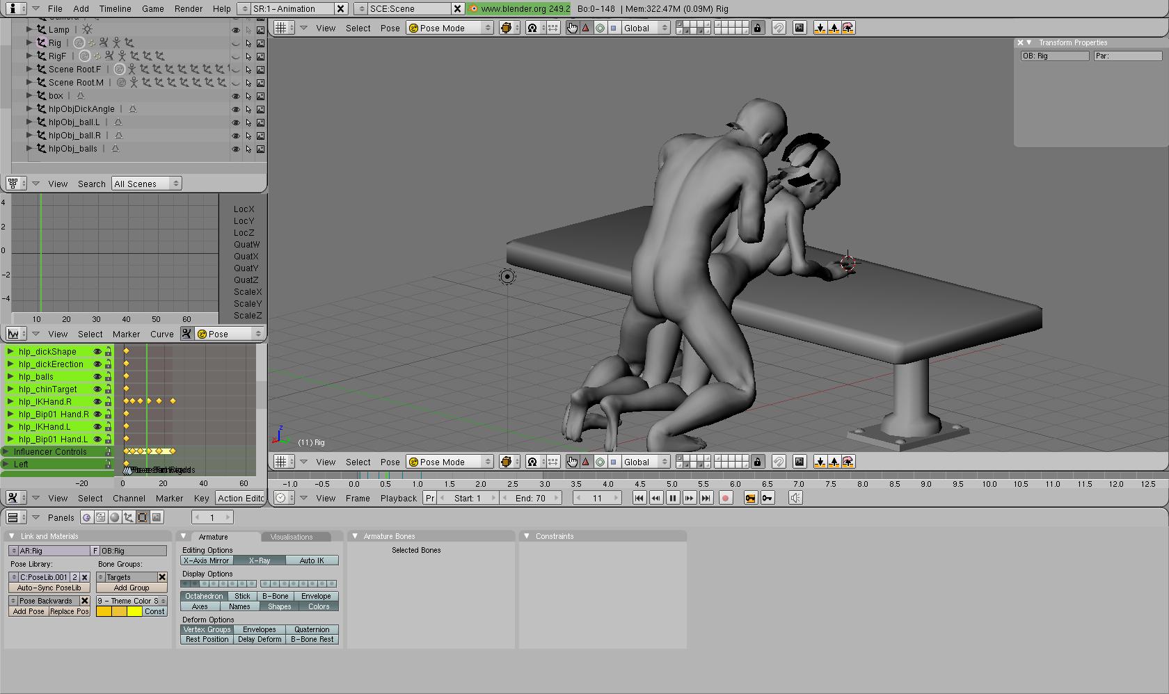Click the Add Pose button
Screen dimensions: 1169x694
click(29, 612)
